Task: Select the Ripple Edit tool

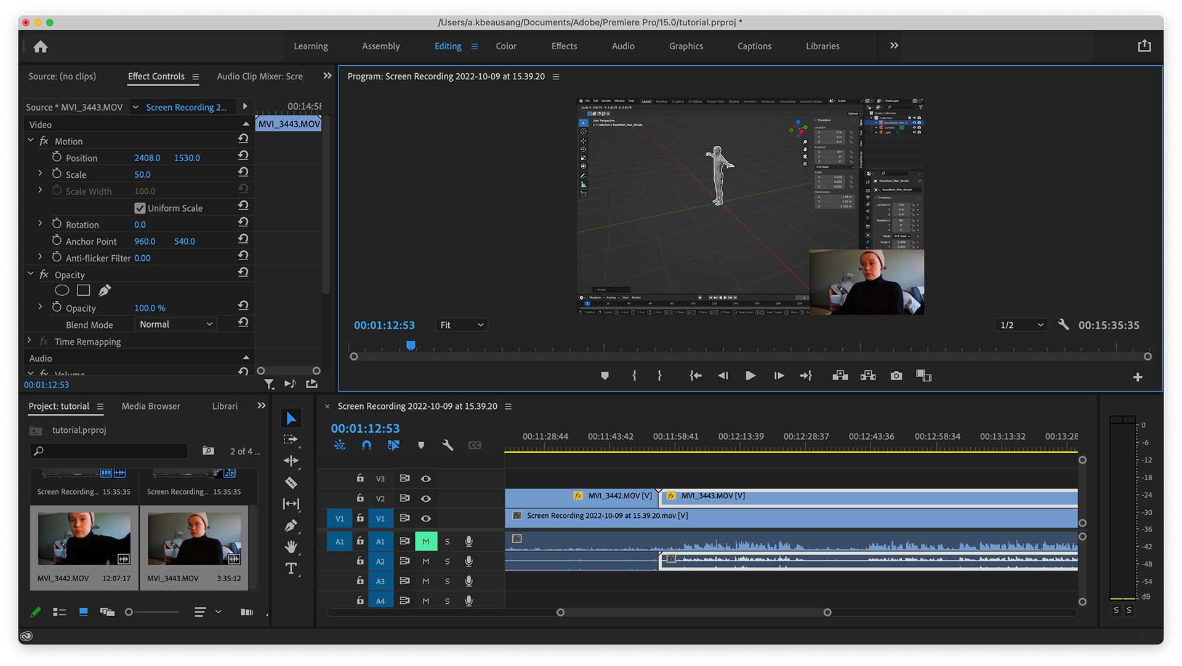Action: coord(291,461)
